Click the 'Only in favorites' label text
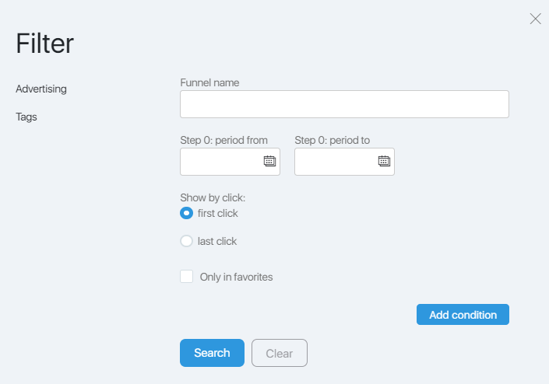The height and width of the screenshot is (384, 549). (236, 277)
